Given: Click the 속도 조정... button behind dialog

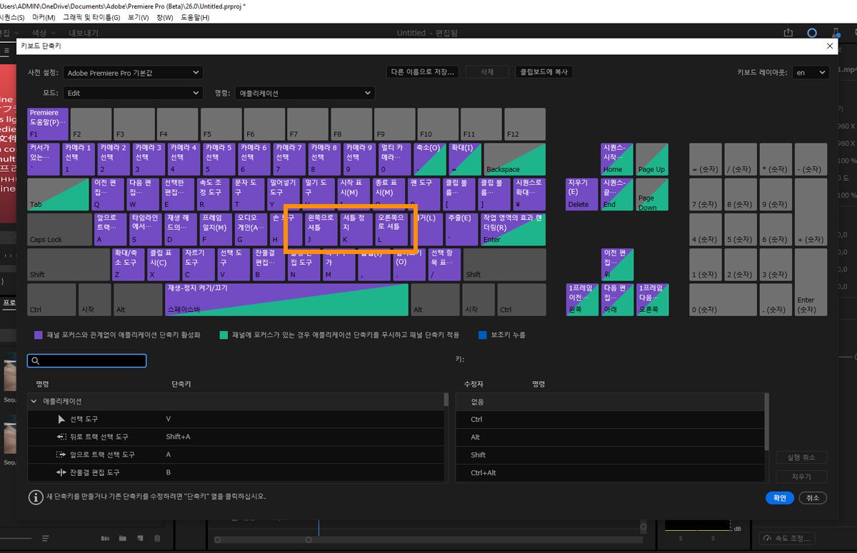Looking at the screenshot, I should click(786, 539).
